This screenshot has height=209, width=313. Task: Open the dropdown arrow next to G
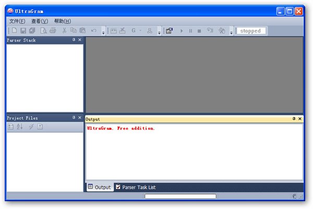140,31
